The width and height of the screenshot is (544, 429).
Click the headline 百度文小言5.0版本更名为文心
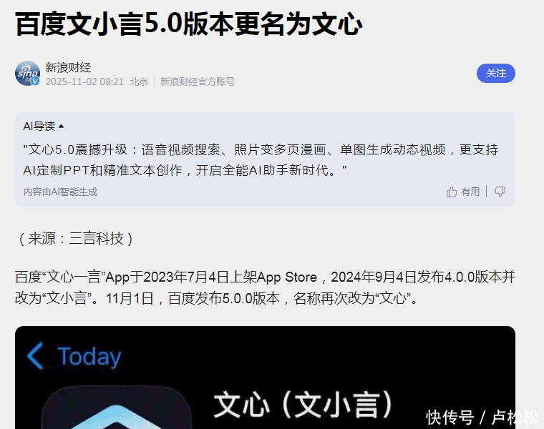tap(189, 24)
